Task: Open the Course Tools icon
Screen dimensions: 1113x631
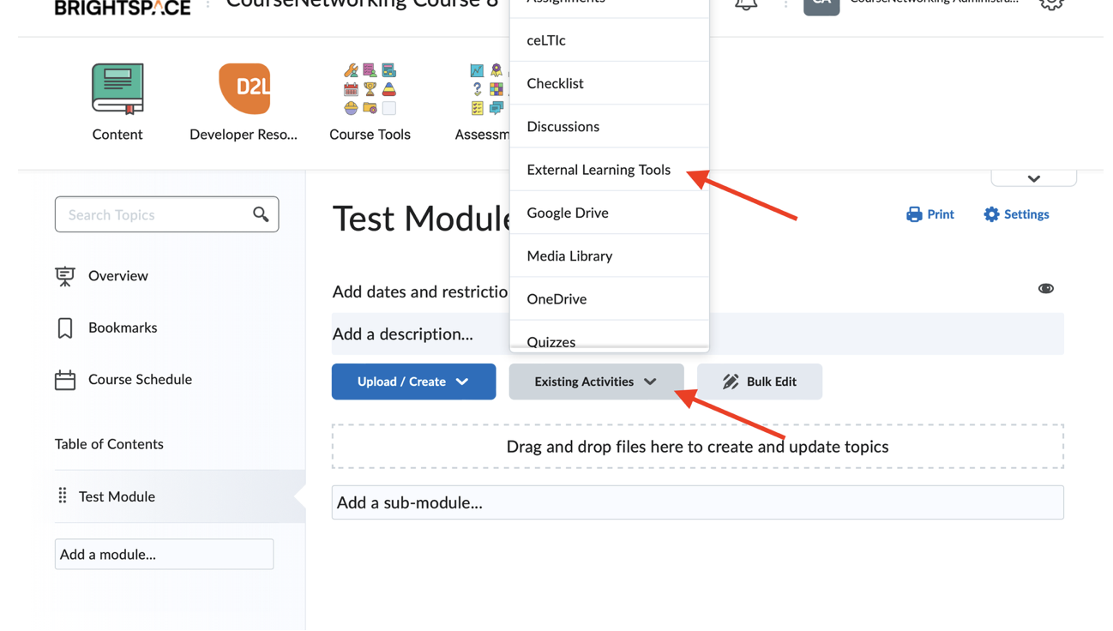Action: pos(370,89)
